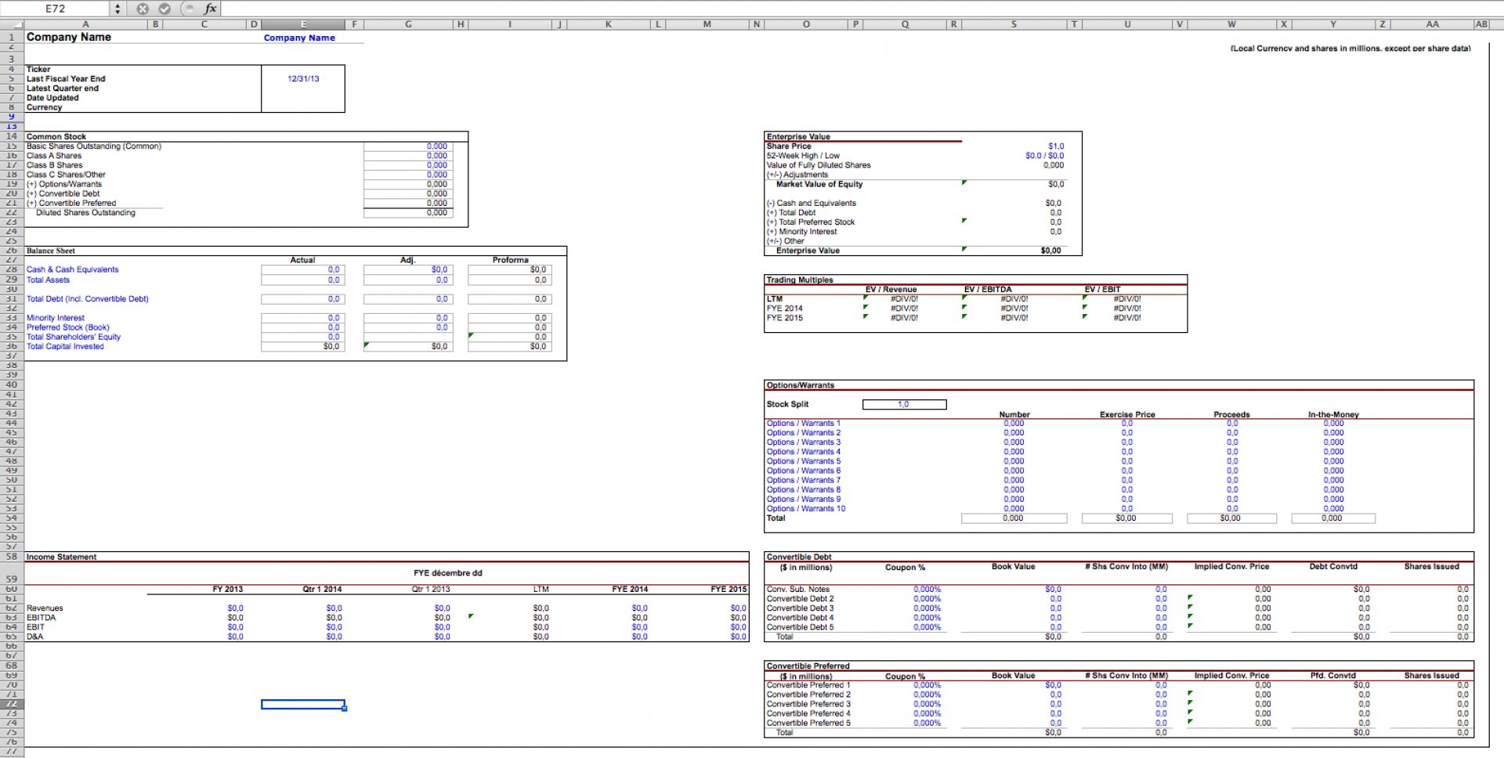The height and width of the screenshot is (758, 1504).
Task: Click the Share Price label
Action: pos(789,146)
